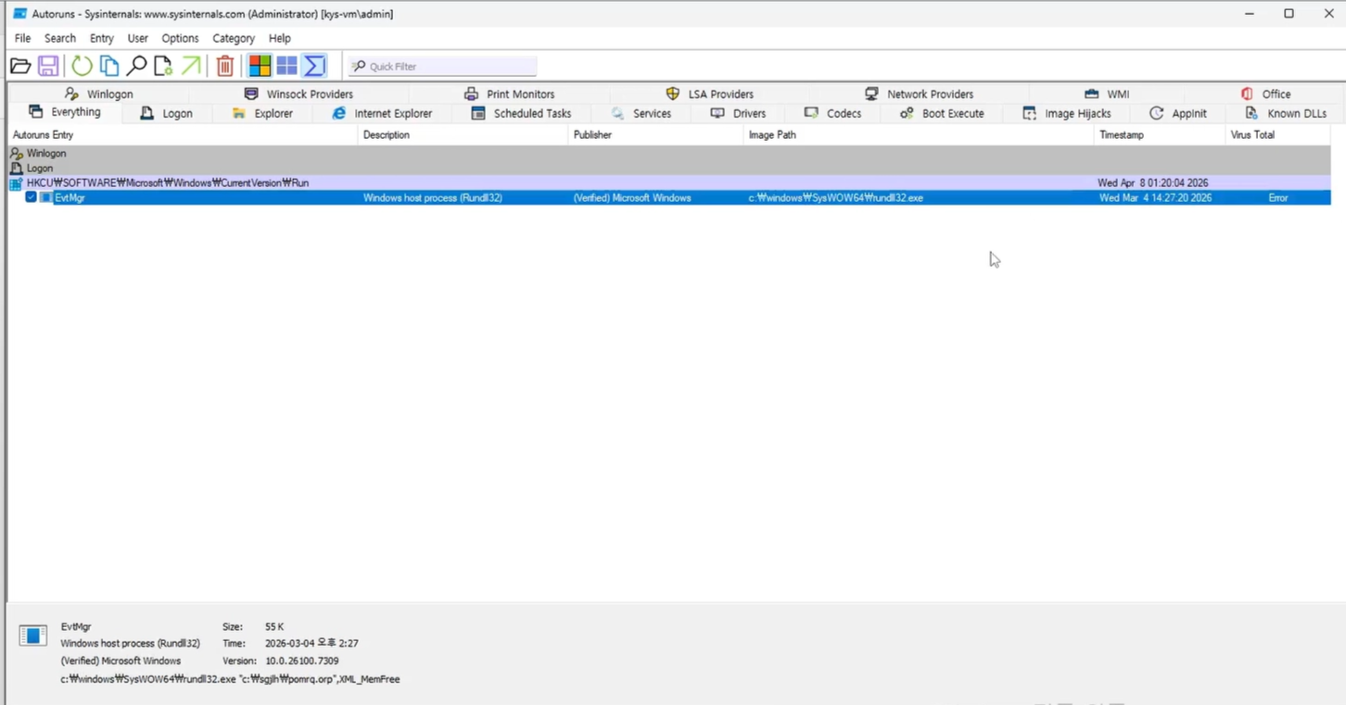Switch to the AppInit tab
1346x705 pixels.
coord(1178,113)
